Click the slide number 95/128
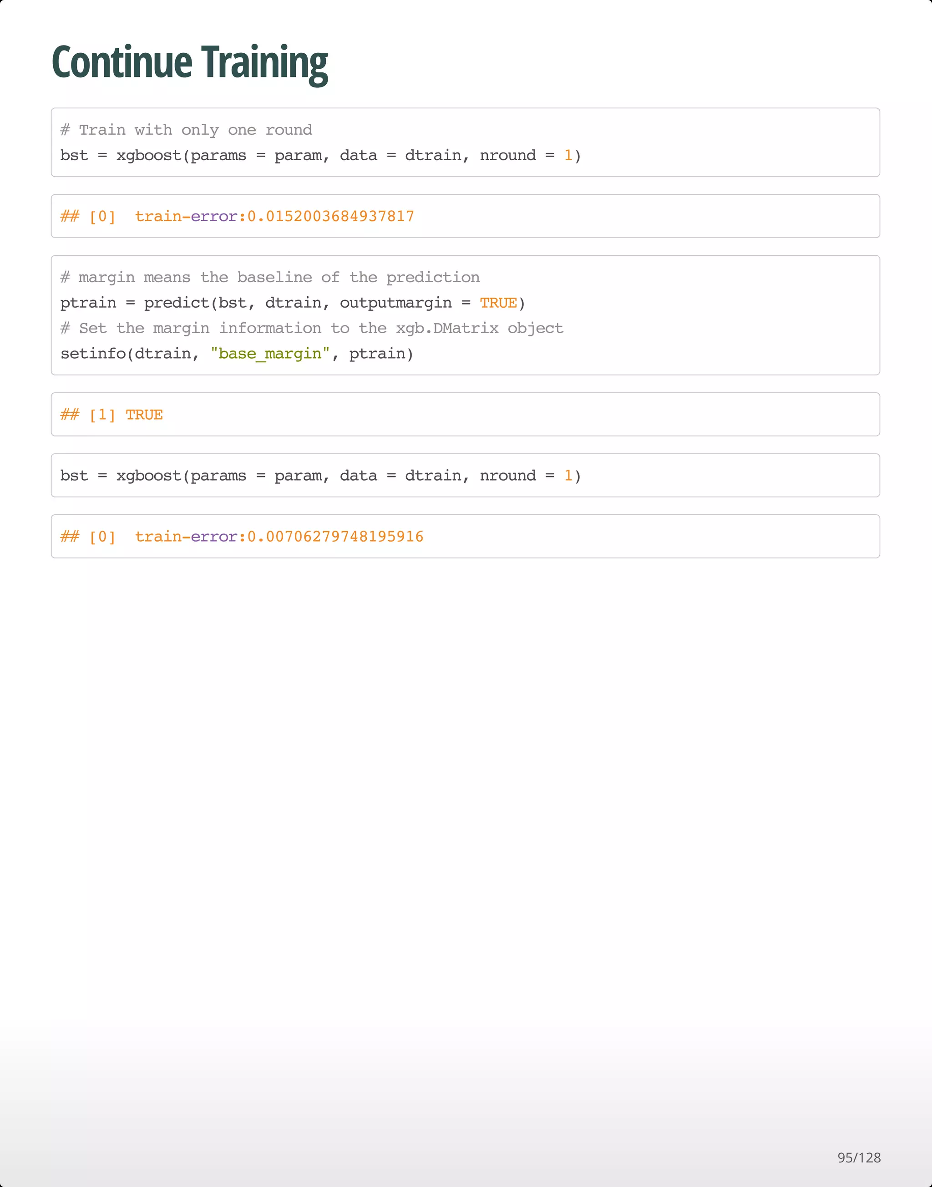 coord(859,1157)
